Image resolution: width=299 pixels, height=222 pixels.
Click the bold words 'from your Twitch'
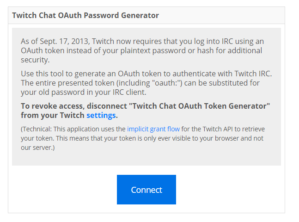point(52,115)
